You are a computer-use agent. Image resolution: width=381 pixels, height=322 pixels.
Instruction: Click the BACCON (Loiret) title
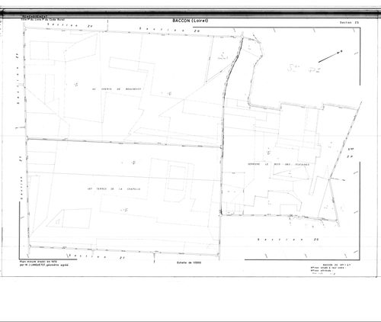[x=190, y=21]
